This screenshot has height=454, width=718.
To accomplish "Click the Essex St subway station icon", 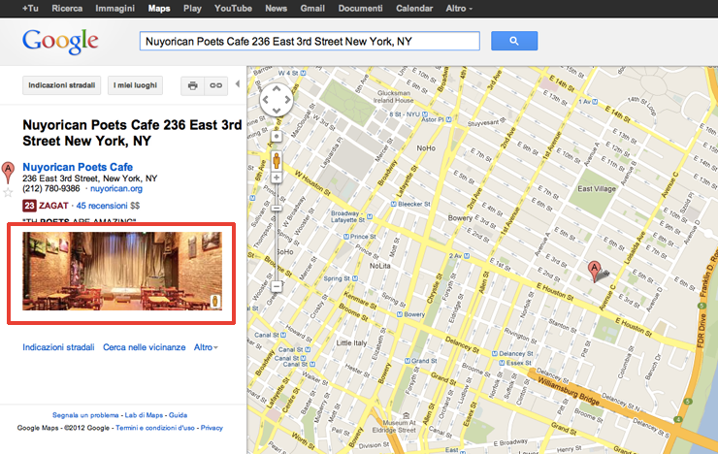I will pos(502,363).
